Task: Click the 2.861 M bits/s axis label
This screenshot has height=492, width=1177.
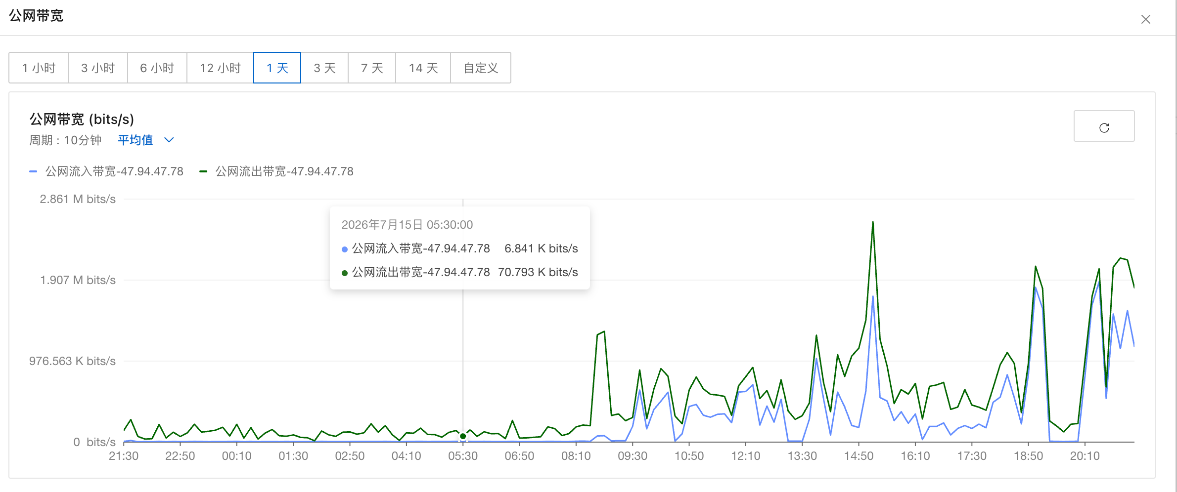Action: pyautogui.click(x=78, y=199)
